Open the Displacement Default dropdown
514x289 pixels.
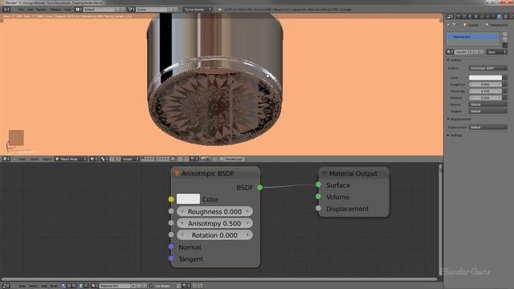[487, 127]
